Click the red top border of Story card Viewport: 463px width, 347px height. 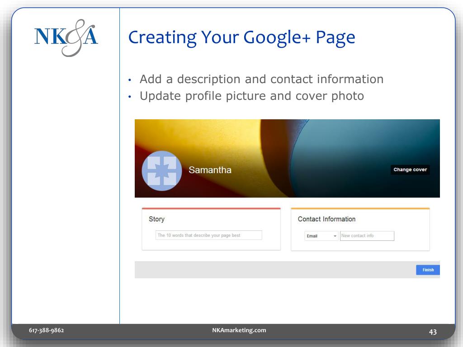211,209
